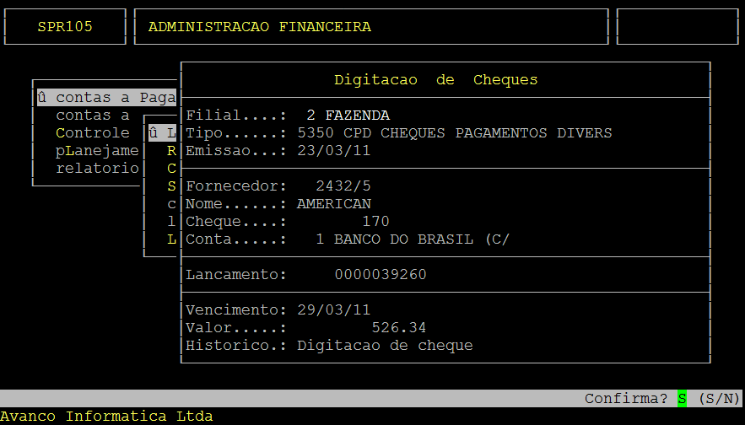Click the Vencimento date 29/03/11

coord(334,310)
